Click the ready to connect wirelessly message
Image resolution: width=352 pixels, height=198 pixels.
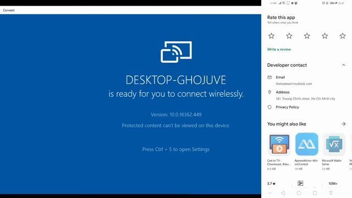176,94
